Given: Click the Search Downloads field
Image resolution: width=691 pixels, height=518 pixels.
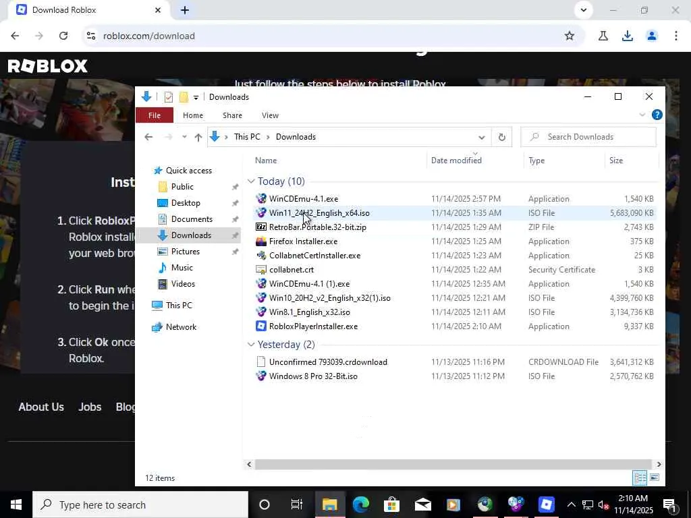Looking at the screenshot, I should point(588,137).
